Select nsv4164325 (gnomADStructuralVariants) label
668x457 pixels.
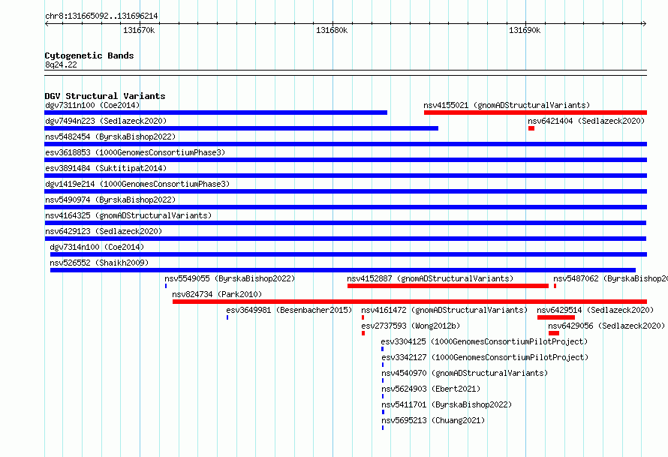[128, 215]
